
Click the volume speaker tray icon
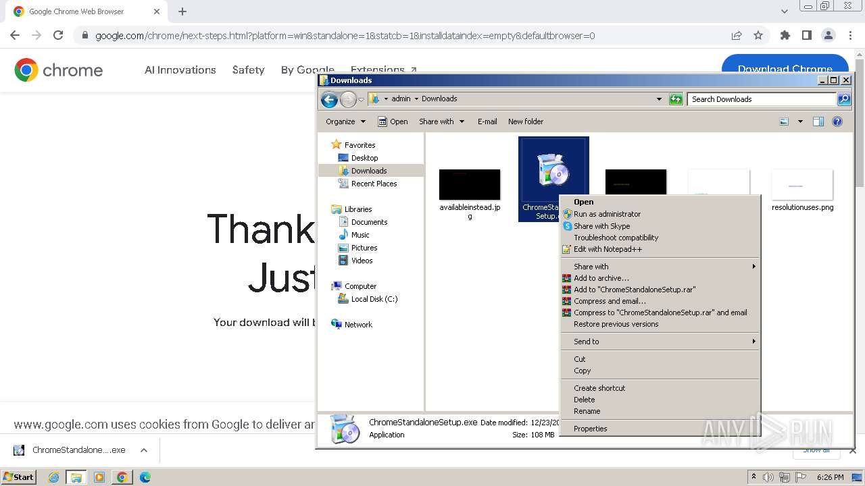pyautogui.click(x=768, y=477)
